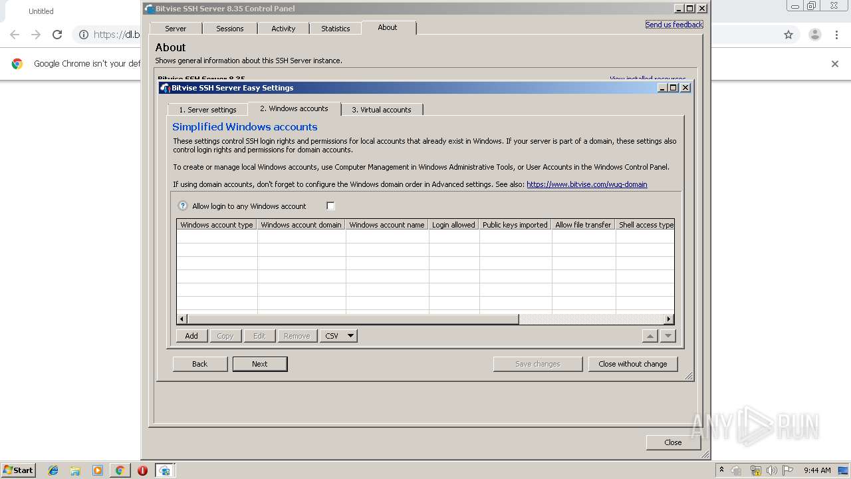Show hidden tray icons arrow
This screenshot has height=479, width=851.
pyautogui.click(x=721, y=470)
